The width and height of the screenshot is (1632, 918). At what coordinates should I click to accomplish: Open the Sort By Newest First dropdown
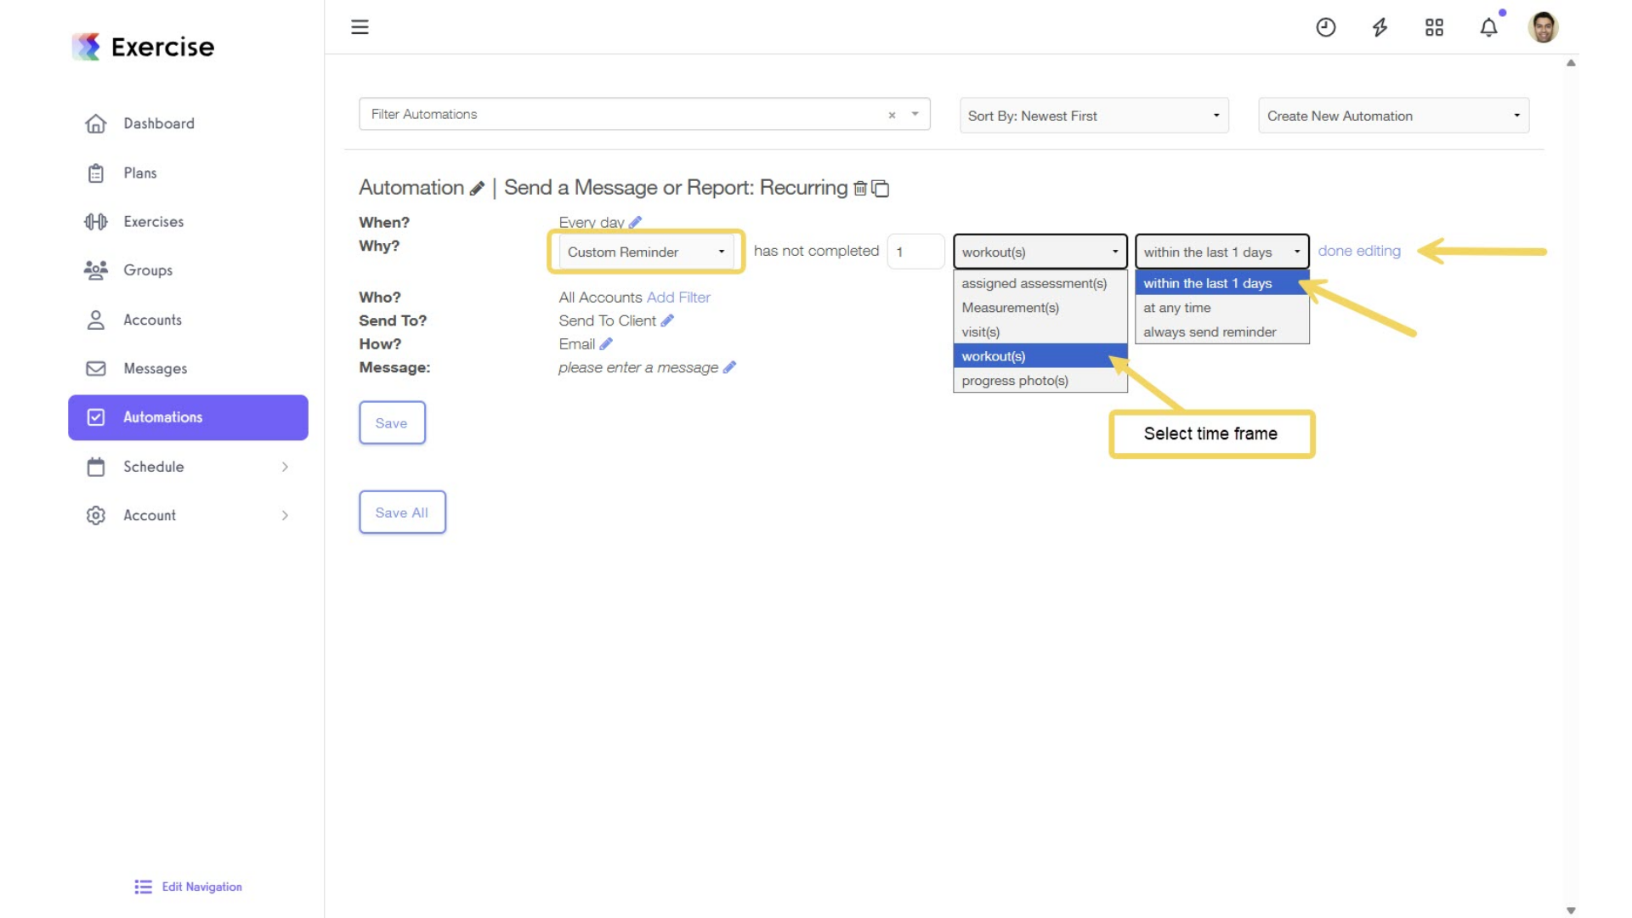tap(1094, 116)
